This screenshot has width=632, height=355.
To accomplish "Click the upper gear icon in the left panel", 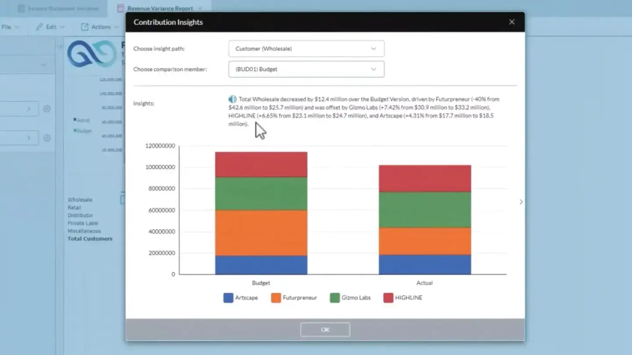I will [x=47, y=108].
